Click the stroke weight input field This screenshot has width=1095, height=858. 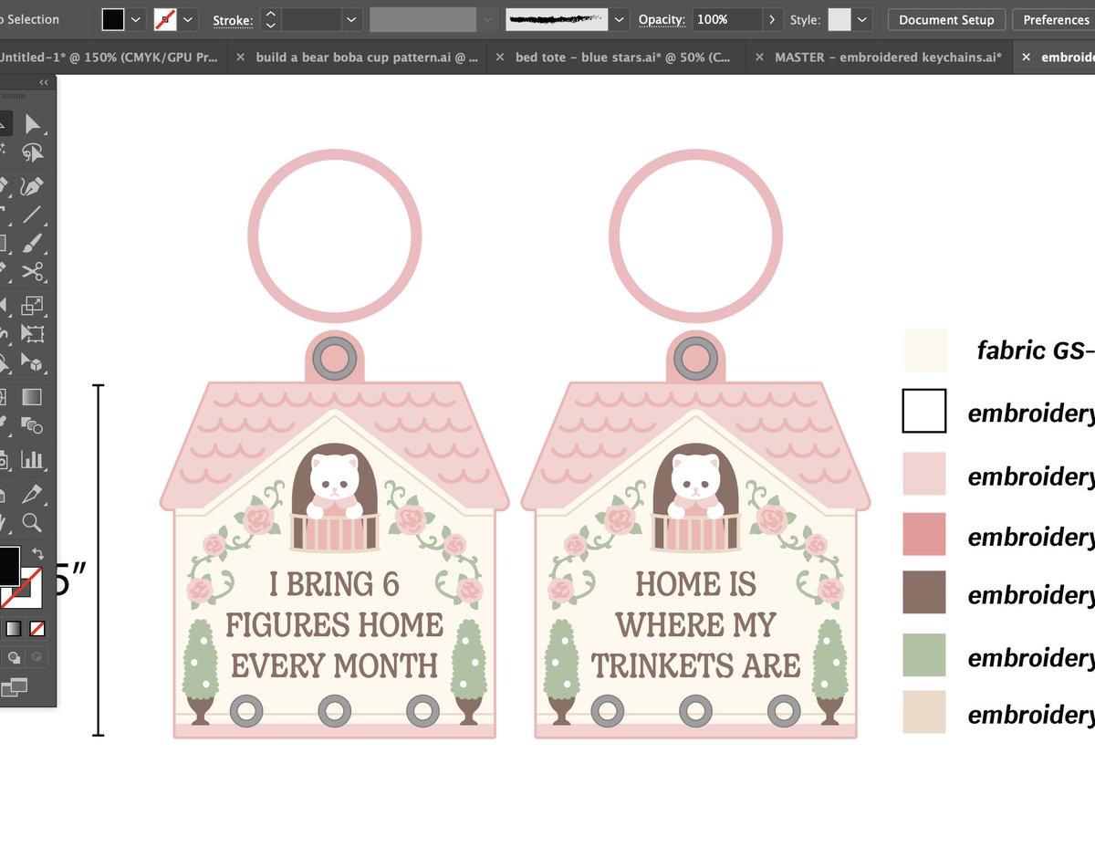coord(312,19)
